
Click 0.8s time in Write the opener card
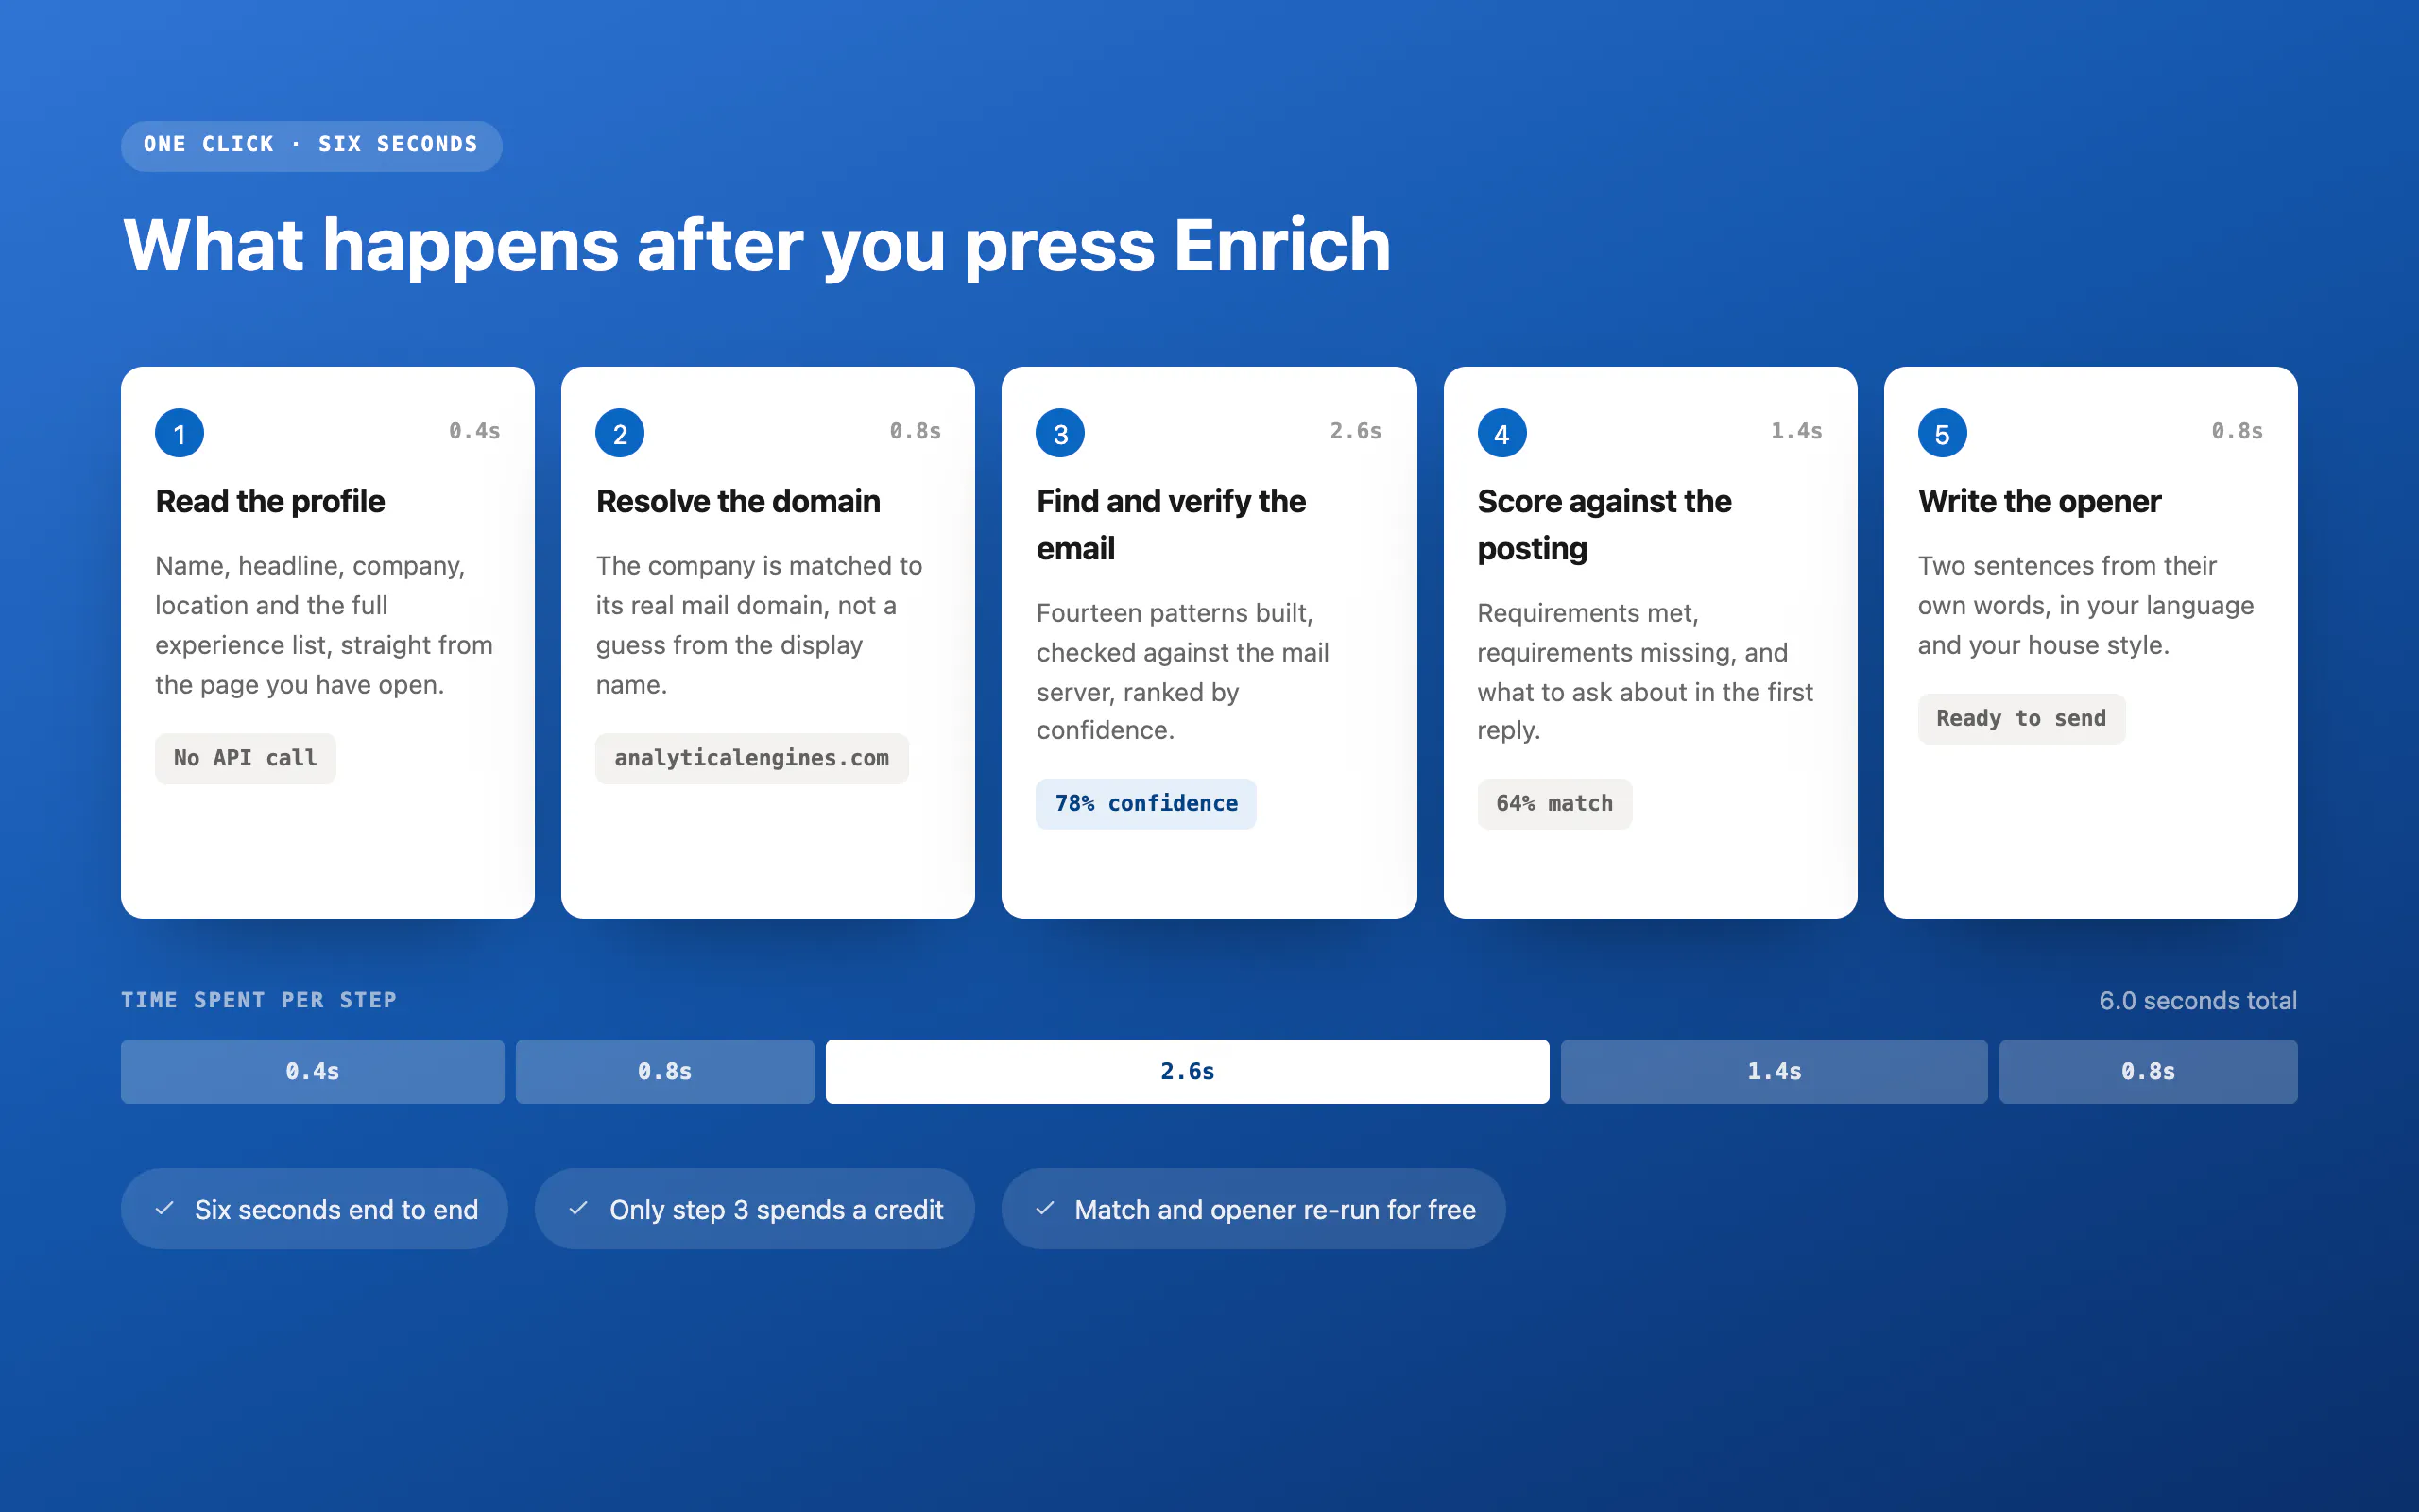pyautogui.click(x=2237, y=431)
